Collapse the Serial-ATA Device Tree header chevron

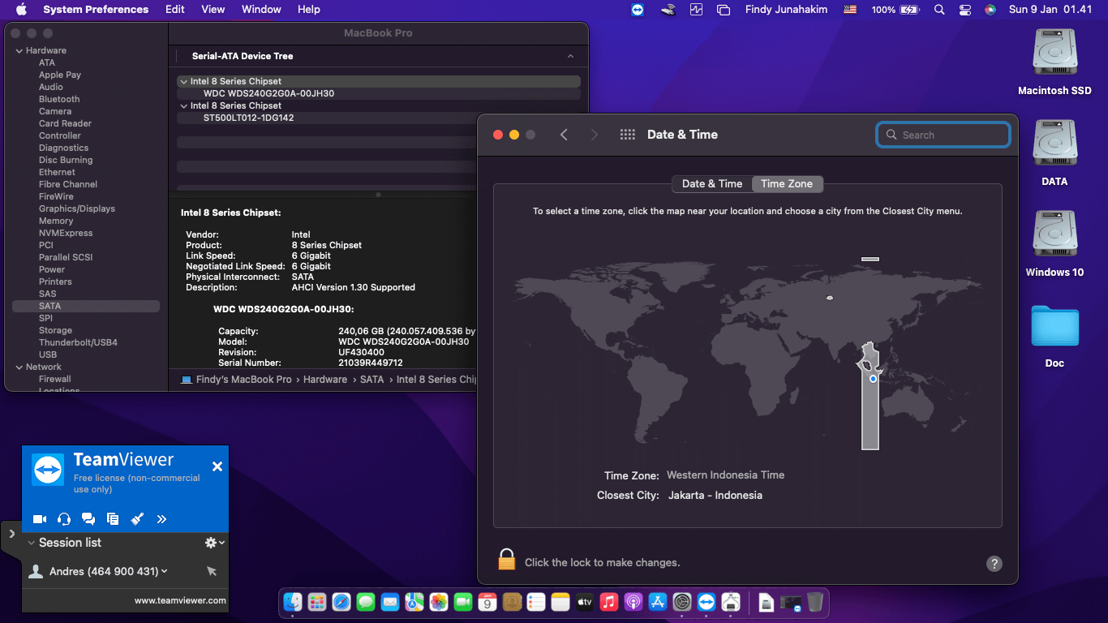coord(570,56)
